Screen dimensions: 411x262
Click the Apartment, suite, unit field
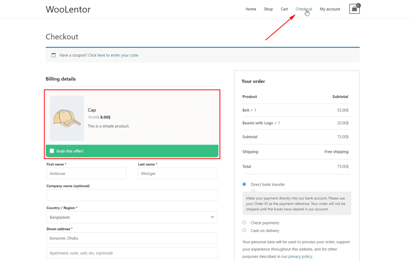[x=132, y=253]
